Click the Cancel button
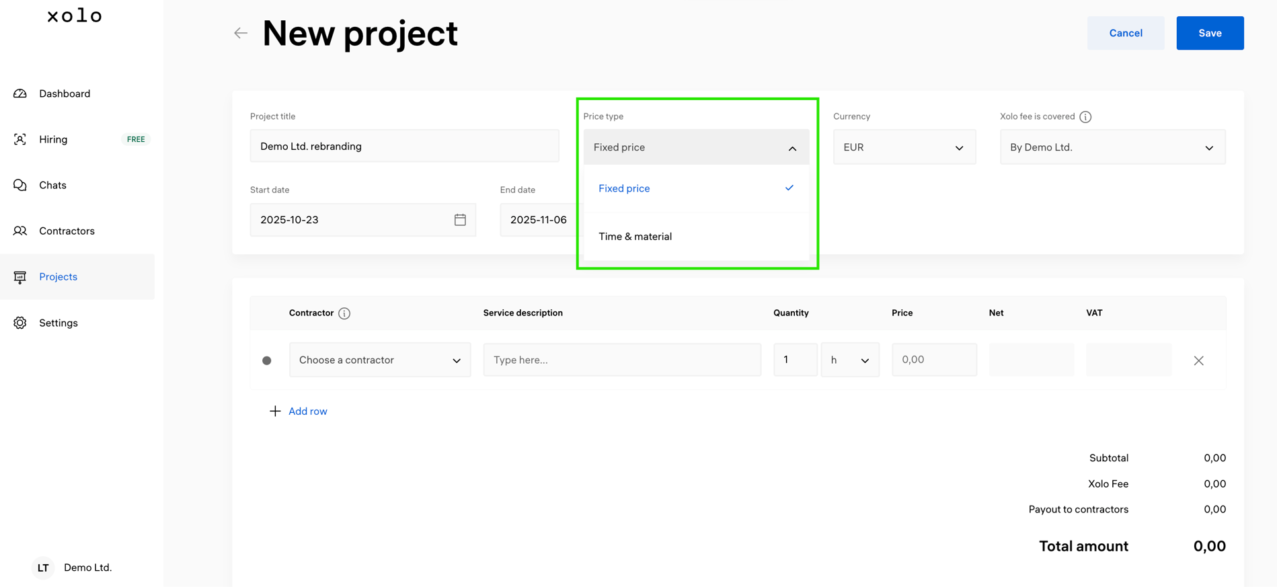1277x587 pixels. coord(1125,33)
